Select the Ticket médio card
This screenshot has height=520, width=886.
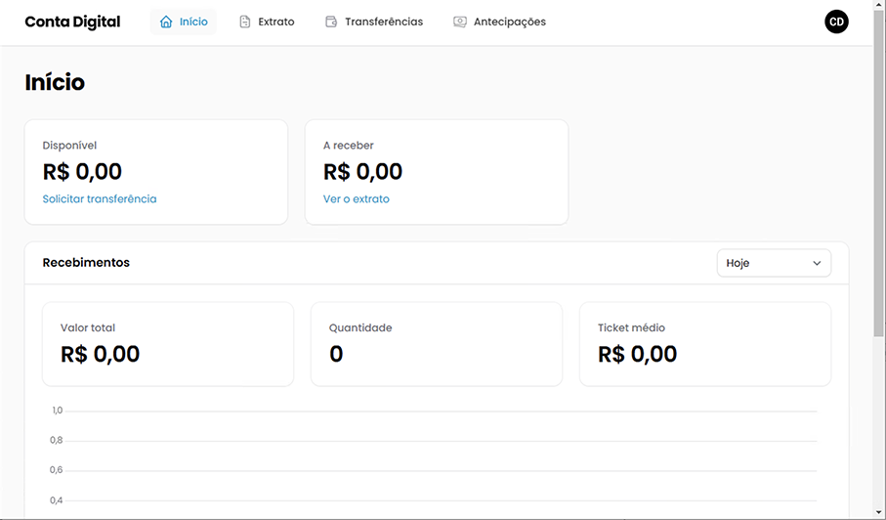[704, 343]
